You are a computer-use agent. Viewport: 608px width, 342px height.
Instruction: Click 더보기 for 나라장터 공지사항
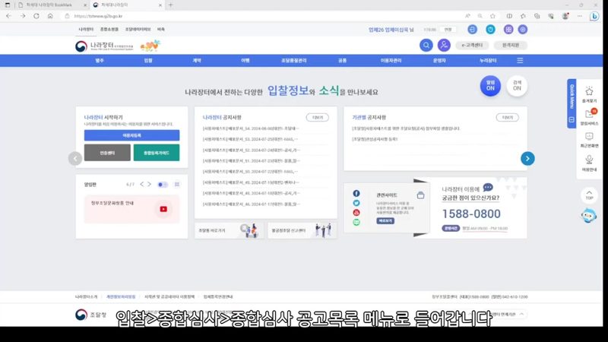coord(317,118)
